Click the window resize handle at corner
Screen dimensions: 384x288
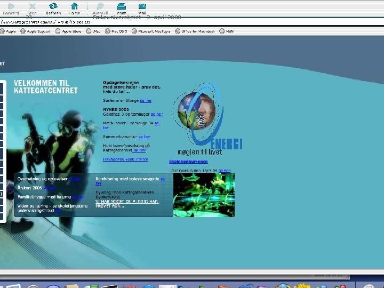pos(348,277)
